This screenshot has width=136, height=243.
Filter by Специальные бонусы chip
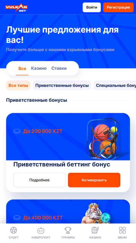(x=115, y=85)
